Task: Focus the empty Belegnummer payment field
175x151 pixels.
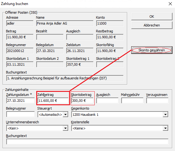Action: pyautogui.click(x=21, y=114)
